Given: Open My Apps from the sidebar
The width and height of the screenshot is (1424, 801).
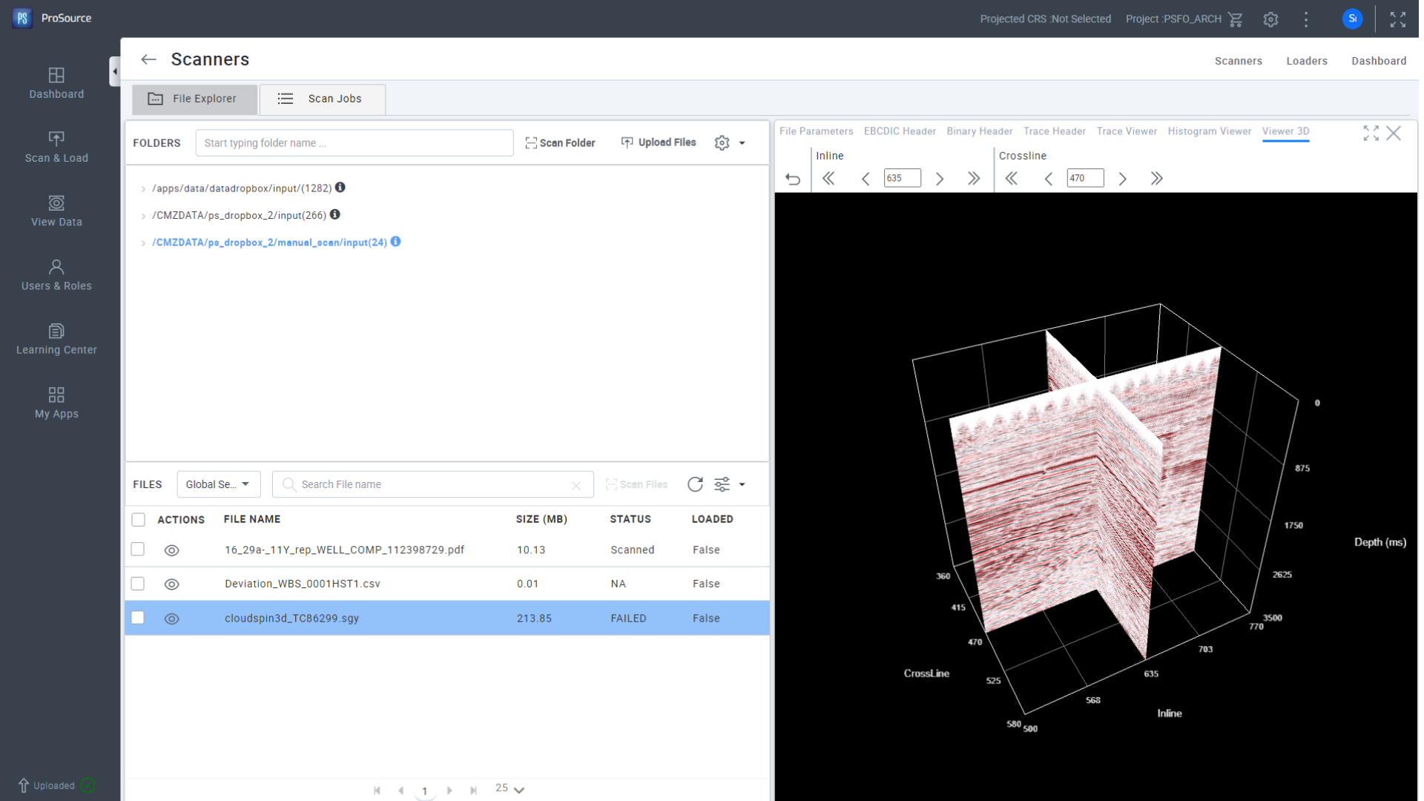Looking at the screenshot, I should pyautogui.click(x=56, y=402).
